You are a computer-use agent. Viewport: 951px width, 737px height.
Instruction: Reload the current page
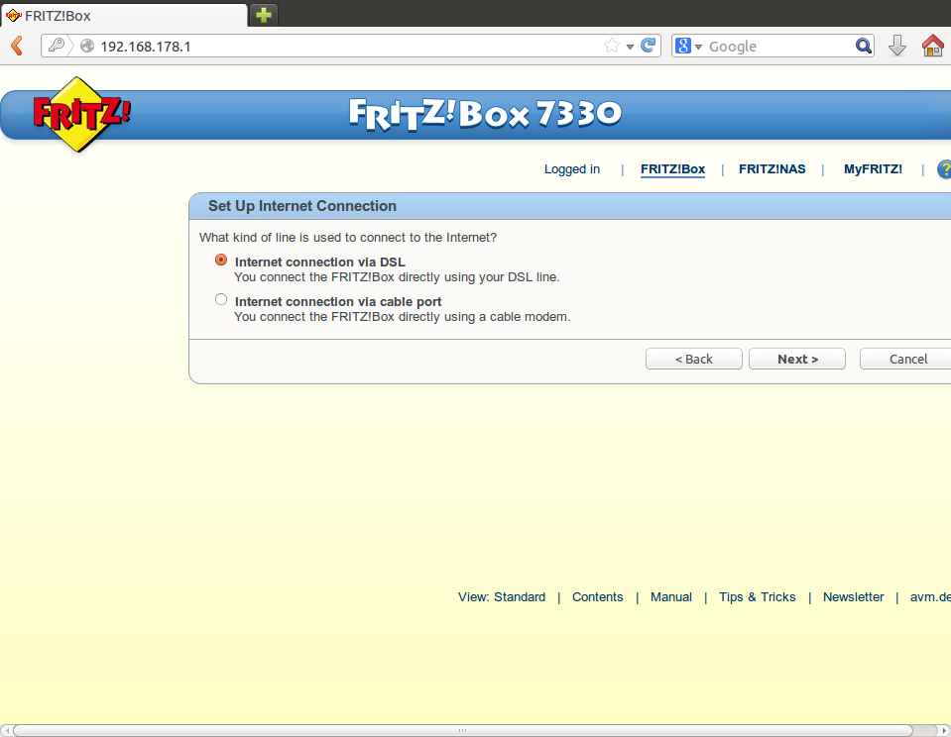coord(649,46)
